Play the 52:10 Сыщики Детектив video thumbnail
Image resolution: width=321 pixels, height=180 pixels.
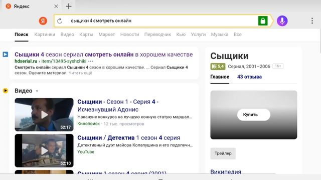pos(44,150)
